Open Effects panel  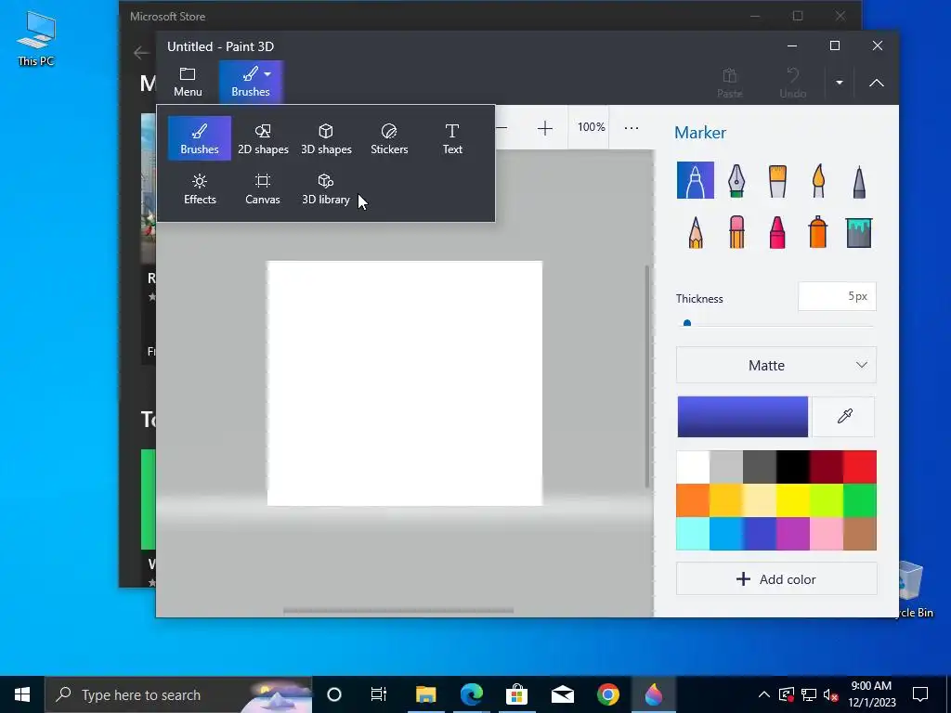[200, 188]
